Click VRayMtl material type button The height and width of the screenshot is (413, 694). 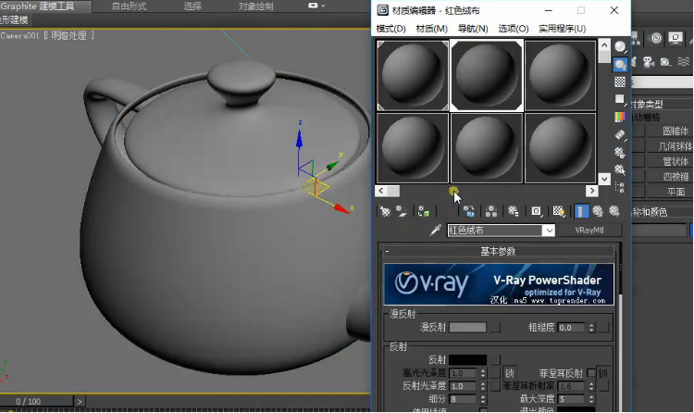[x=589, y=231]
